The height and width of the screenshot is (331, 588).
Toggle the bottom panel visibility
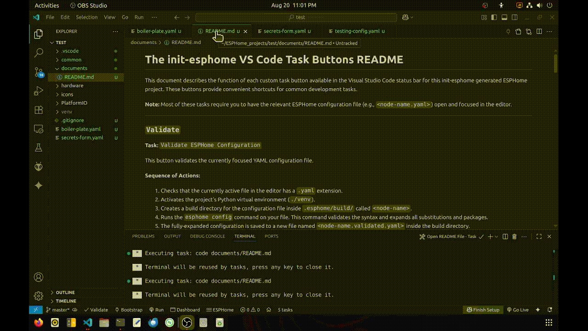[x=504, y=17]
